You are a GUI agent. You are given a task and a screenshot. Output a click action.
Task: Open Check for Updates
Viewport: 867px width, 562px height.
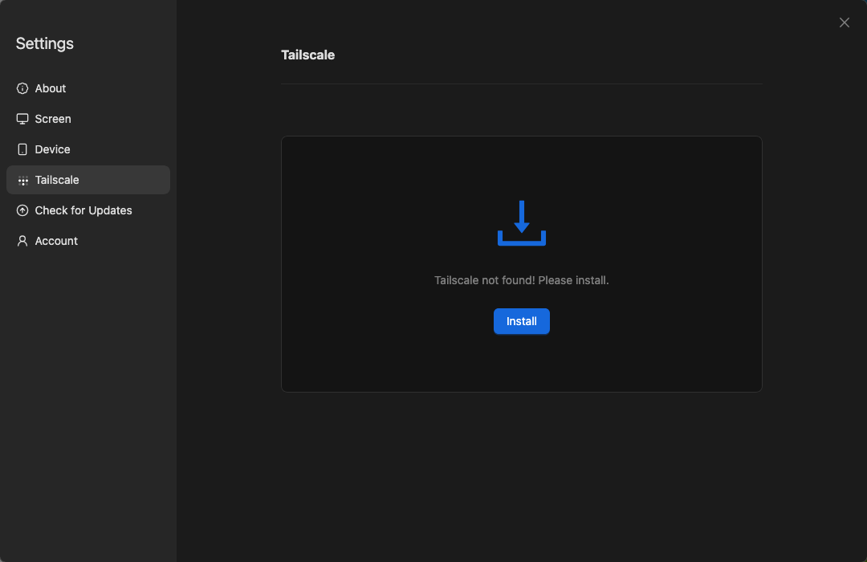coord(88,210)
